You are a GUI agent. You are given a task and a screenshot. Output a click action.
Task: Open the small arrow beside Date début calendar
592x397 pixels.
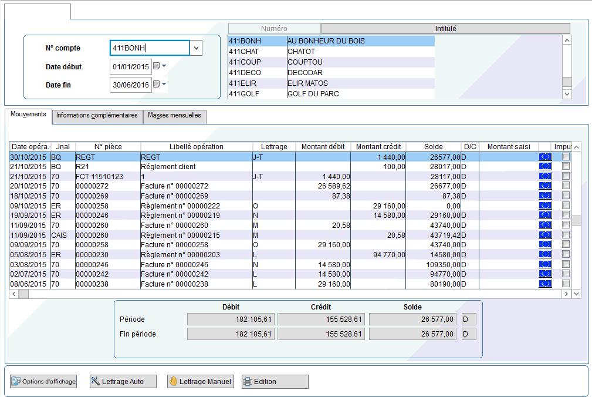click(x=164, y=66)
